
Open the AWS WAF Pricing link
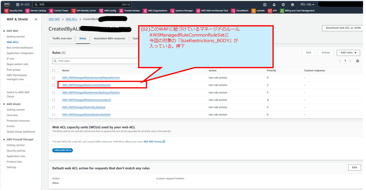154,142
